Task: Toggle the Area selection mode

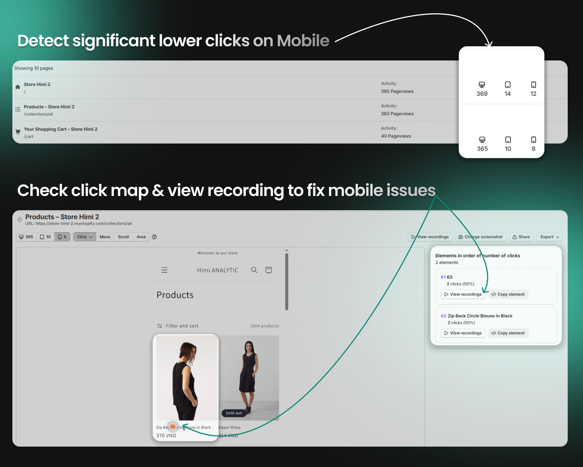Action: (x=141, y=237)
